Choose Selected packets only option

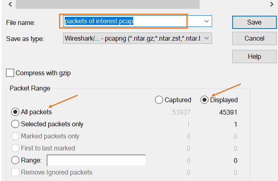(x=15, y=124)
